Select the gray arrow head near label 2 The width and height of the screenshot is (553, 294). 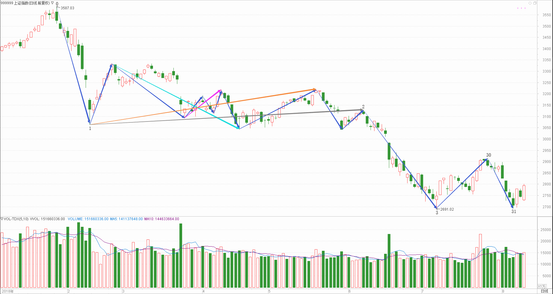coord(362,110)
